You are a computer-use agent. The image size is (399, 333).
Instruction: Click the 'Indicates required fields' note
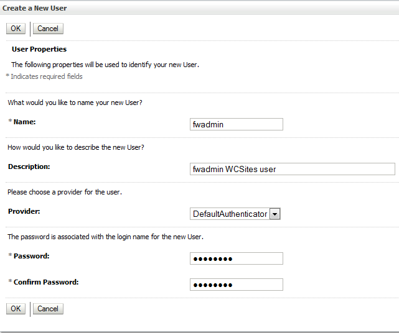coord(47,76)
